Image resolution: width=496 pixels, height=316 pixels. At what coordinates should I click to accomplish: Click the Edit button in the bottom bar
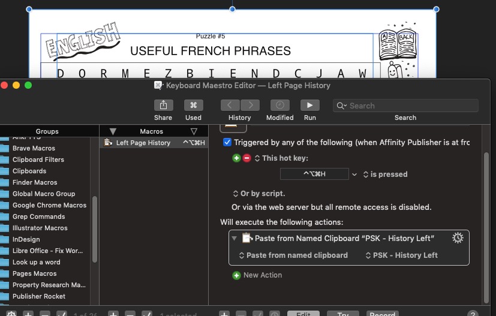pyautogui.click(x=303, y=314)
